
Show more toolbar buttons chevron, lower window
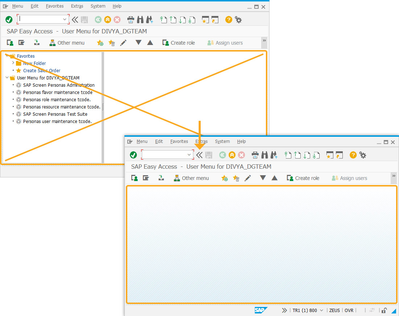(x=394, y=176)
